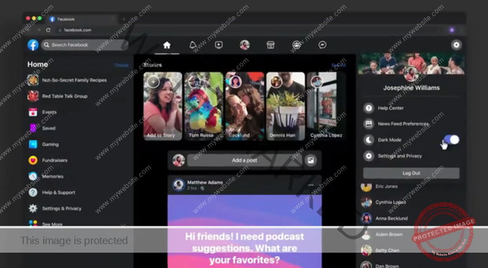Screen dimensions: 488x268
Task: Open the notifications bell icon
Action: click(x=193, y=45)
